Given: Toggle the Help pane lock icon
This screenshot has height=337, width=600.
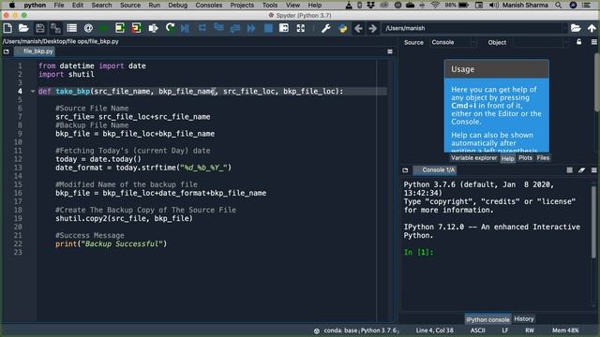Looking at the screenshot, I should point(579,42).
